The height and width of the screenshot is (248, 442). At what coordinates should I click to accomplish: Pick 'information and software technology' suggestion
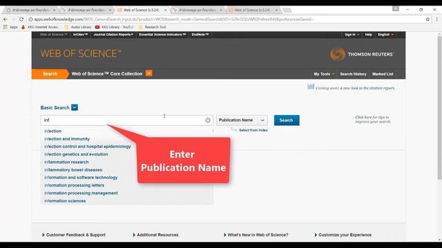(81, 178)
